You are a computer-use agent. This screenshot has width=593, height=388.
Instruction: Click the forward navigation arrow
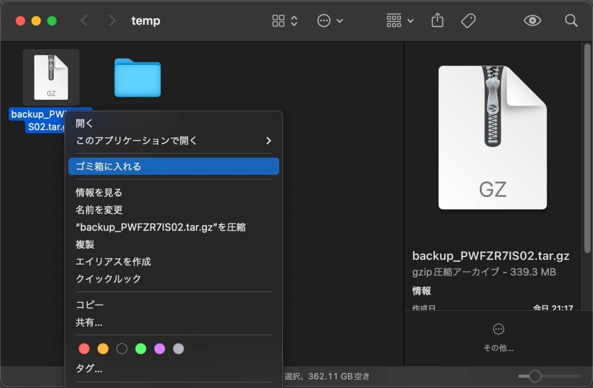point(112,21)
